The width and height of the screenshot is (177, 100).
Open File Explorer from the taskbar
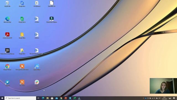48,98
